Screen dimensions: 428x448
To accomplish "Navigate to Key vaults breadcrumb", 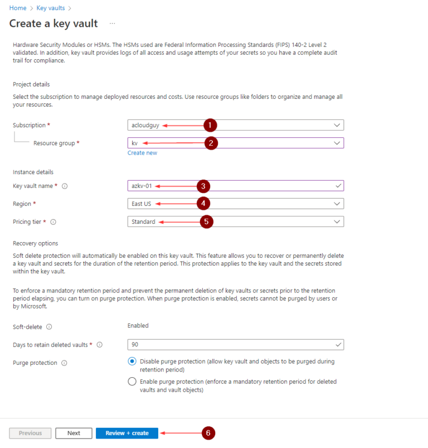I will (x=50, y=8).
